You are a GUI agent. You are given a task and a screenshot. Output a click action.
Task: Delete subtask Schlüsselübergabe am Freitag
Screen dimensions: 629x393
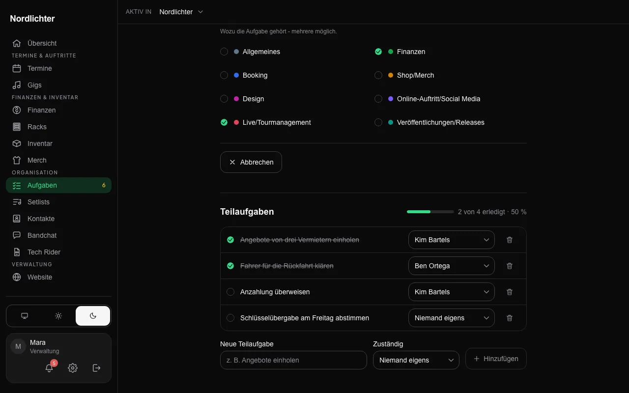coord(510,318)
